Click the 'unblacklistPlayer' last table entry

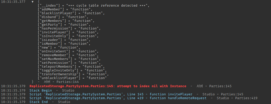pyautogui.click(x=72, y=78)
